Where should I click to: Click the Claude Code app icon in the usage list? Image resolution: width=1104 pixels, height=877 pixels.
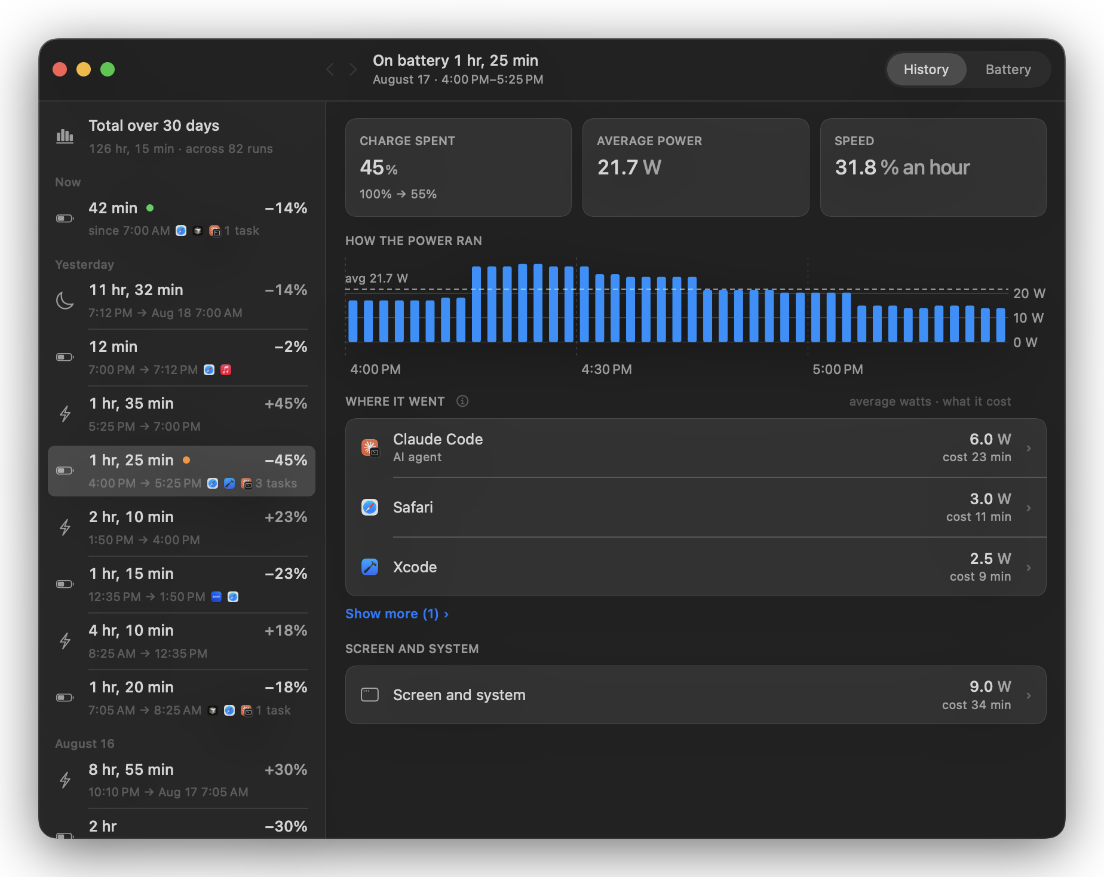point(370,447)
